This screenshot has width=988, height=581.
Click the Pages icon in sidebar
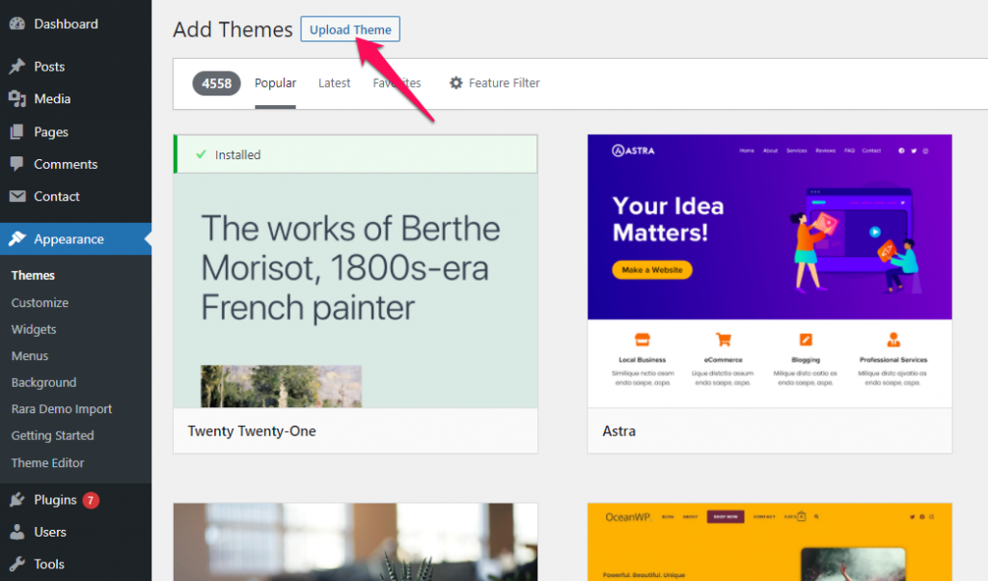tap(17, 131)
